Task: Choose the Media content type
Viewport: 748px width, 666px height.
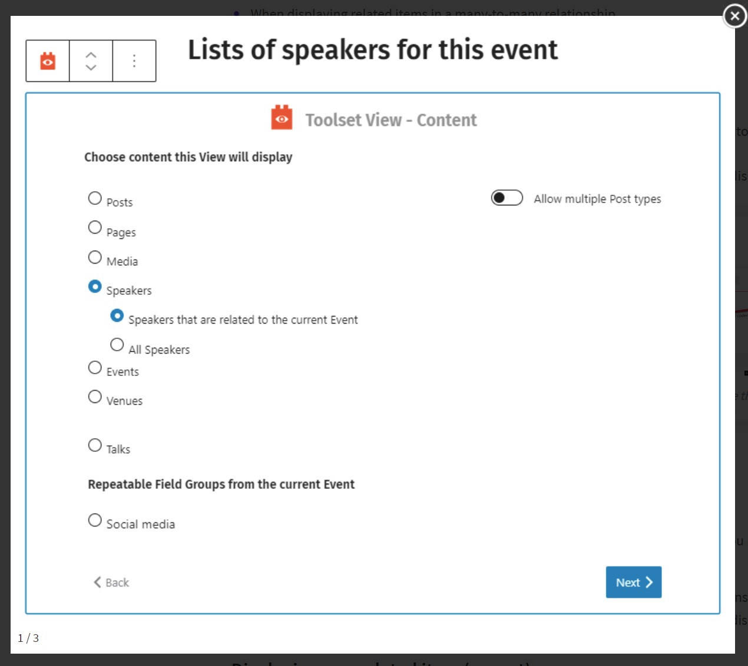Action: [95, 257]
